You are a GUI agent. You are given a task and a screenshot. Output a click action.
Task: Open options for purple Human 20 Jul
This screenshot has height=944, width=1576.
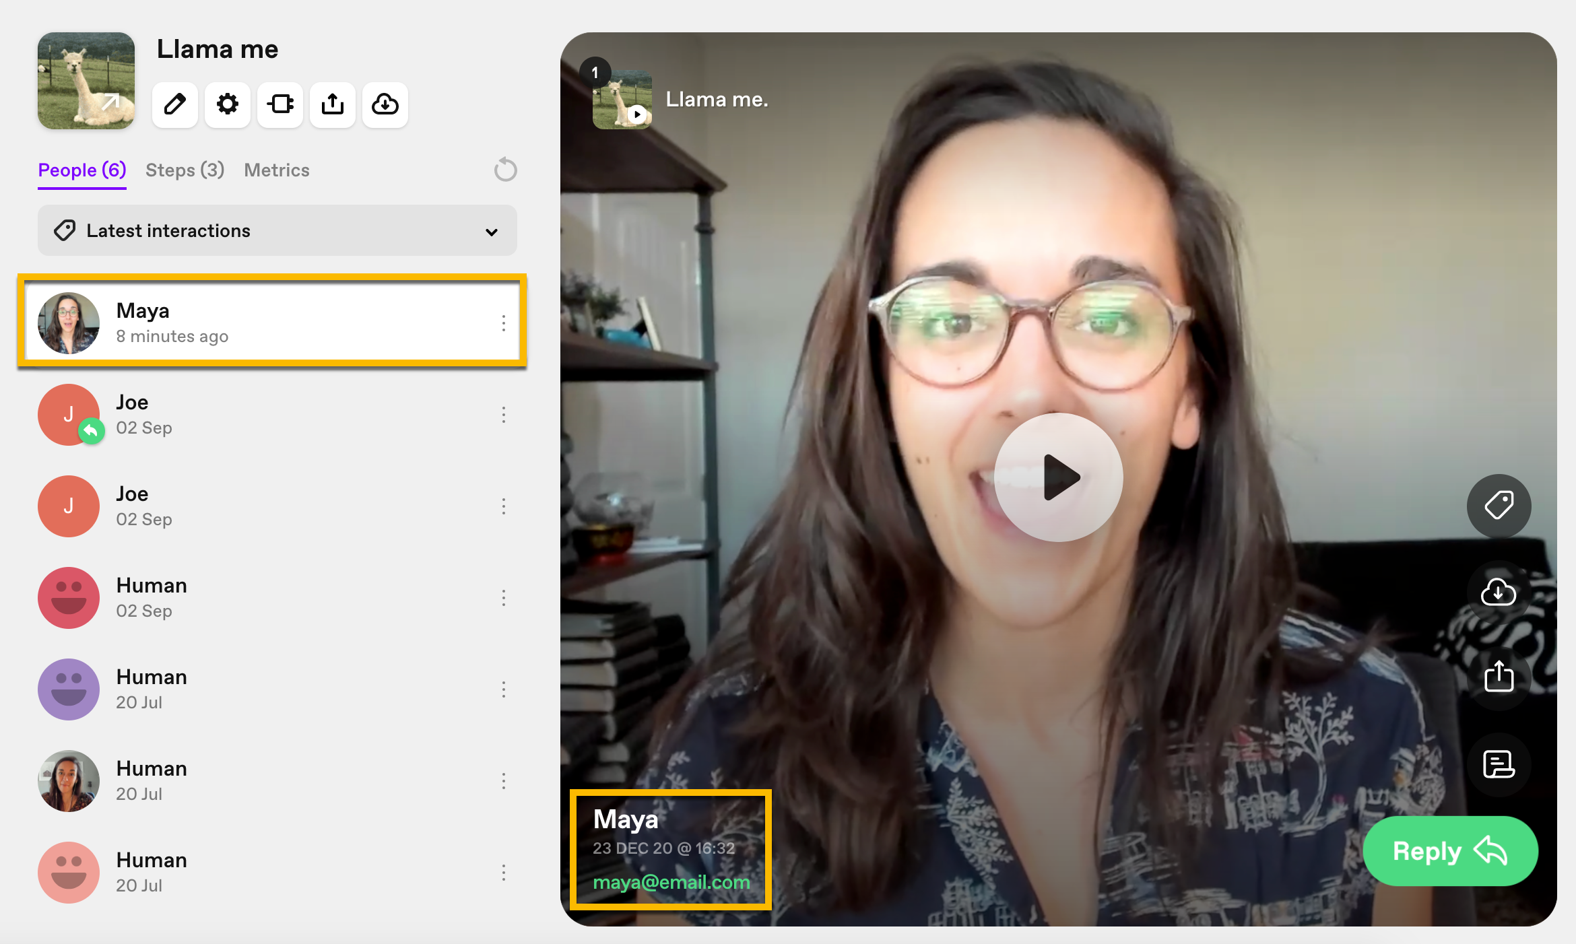[504, 689]
